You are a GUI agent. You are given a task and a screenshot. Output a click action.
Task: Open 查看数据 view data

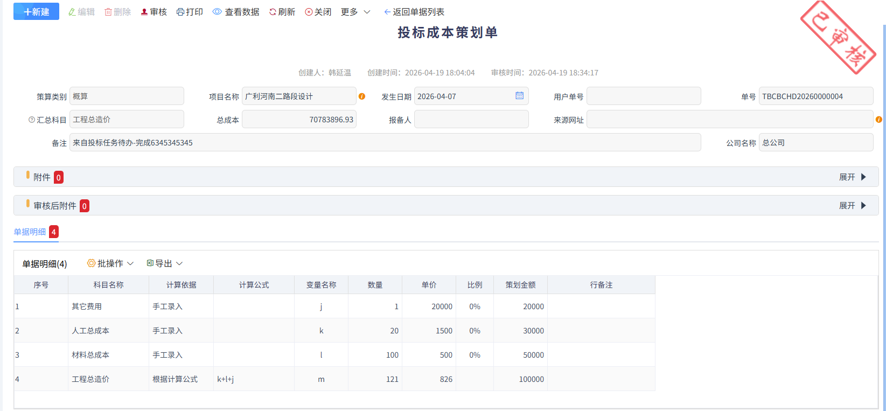(x=236, y=12)
